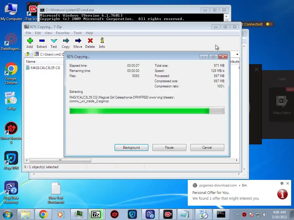The width and height of the screenshot is (294, 220).
Task: Close the pcgamez-download.com notification
Action: (x=288, y=183)
